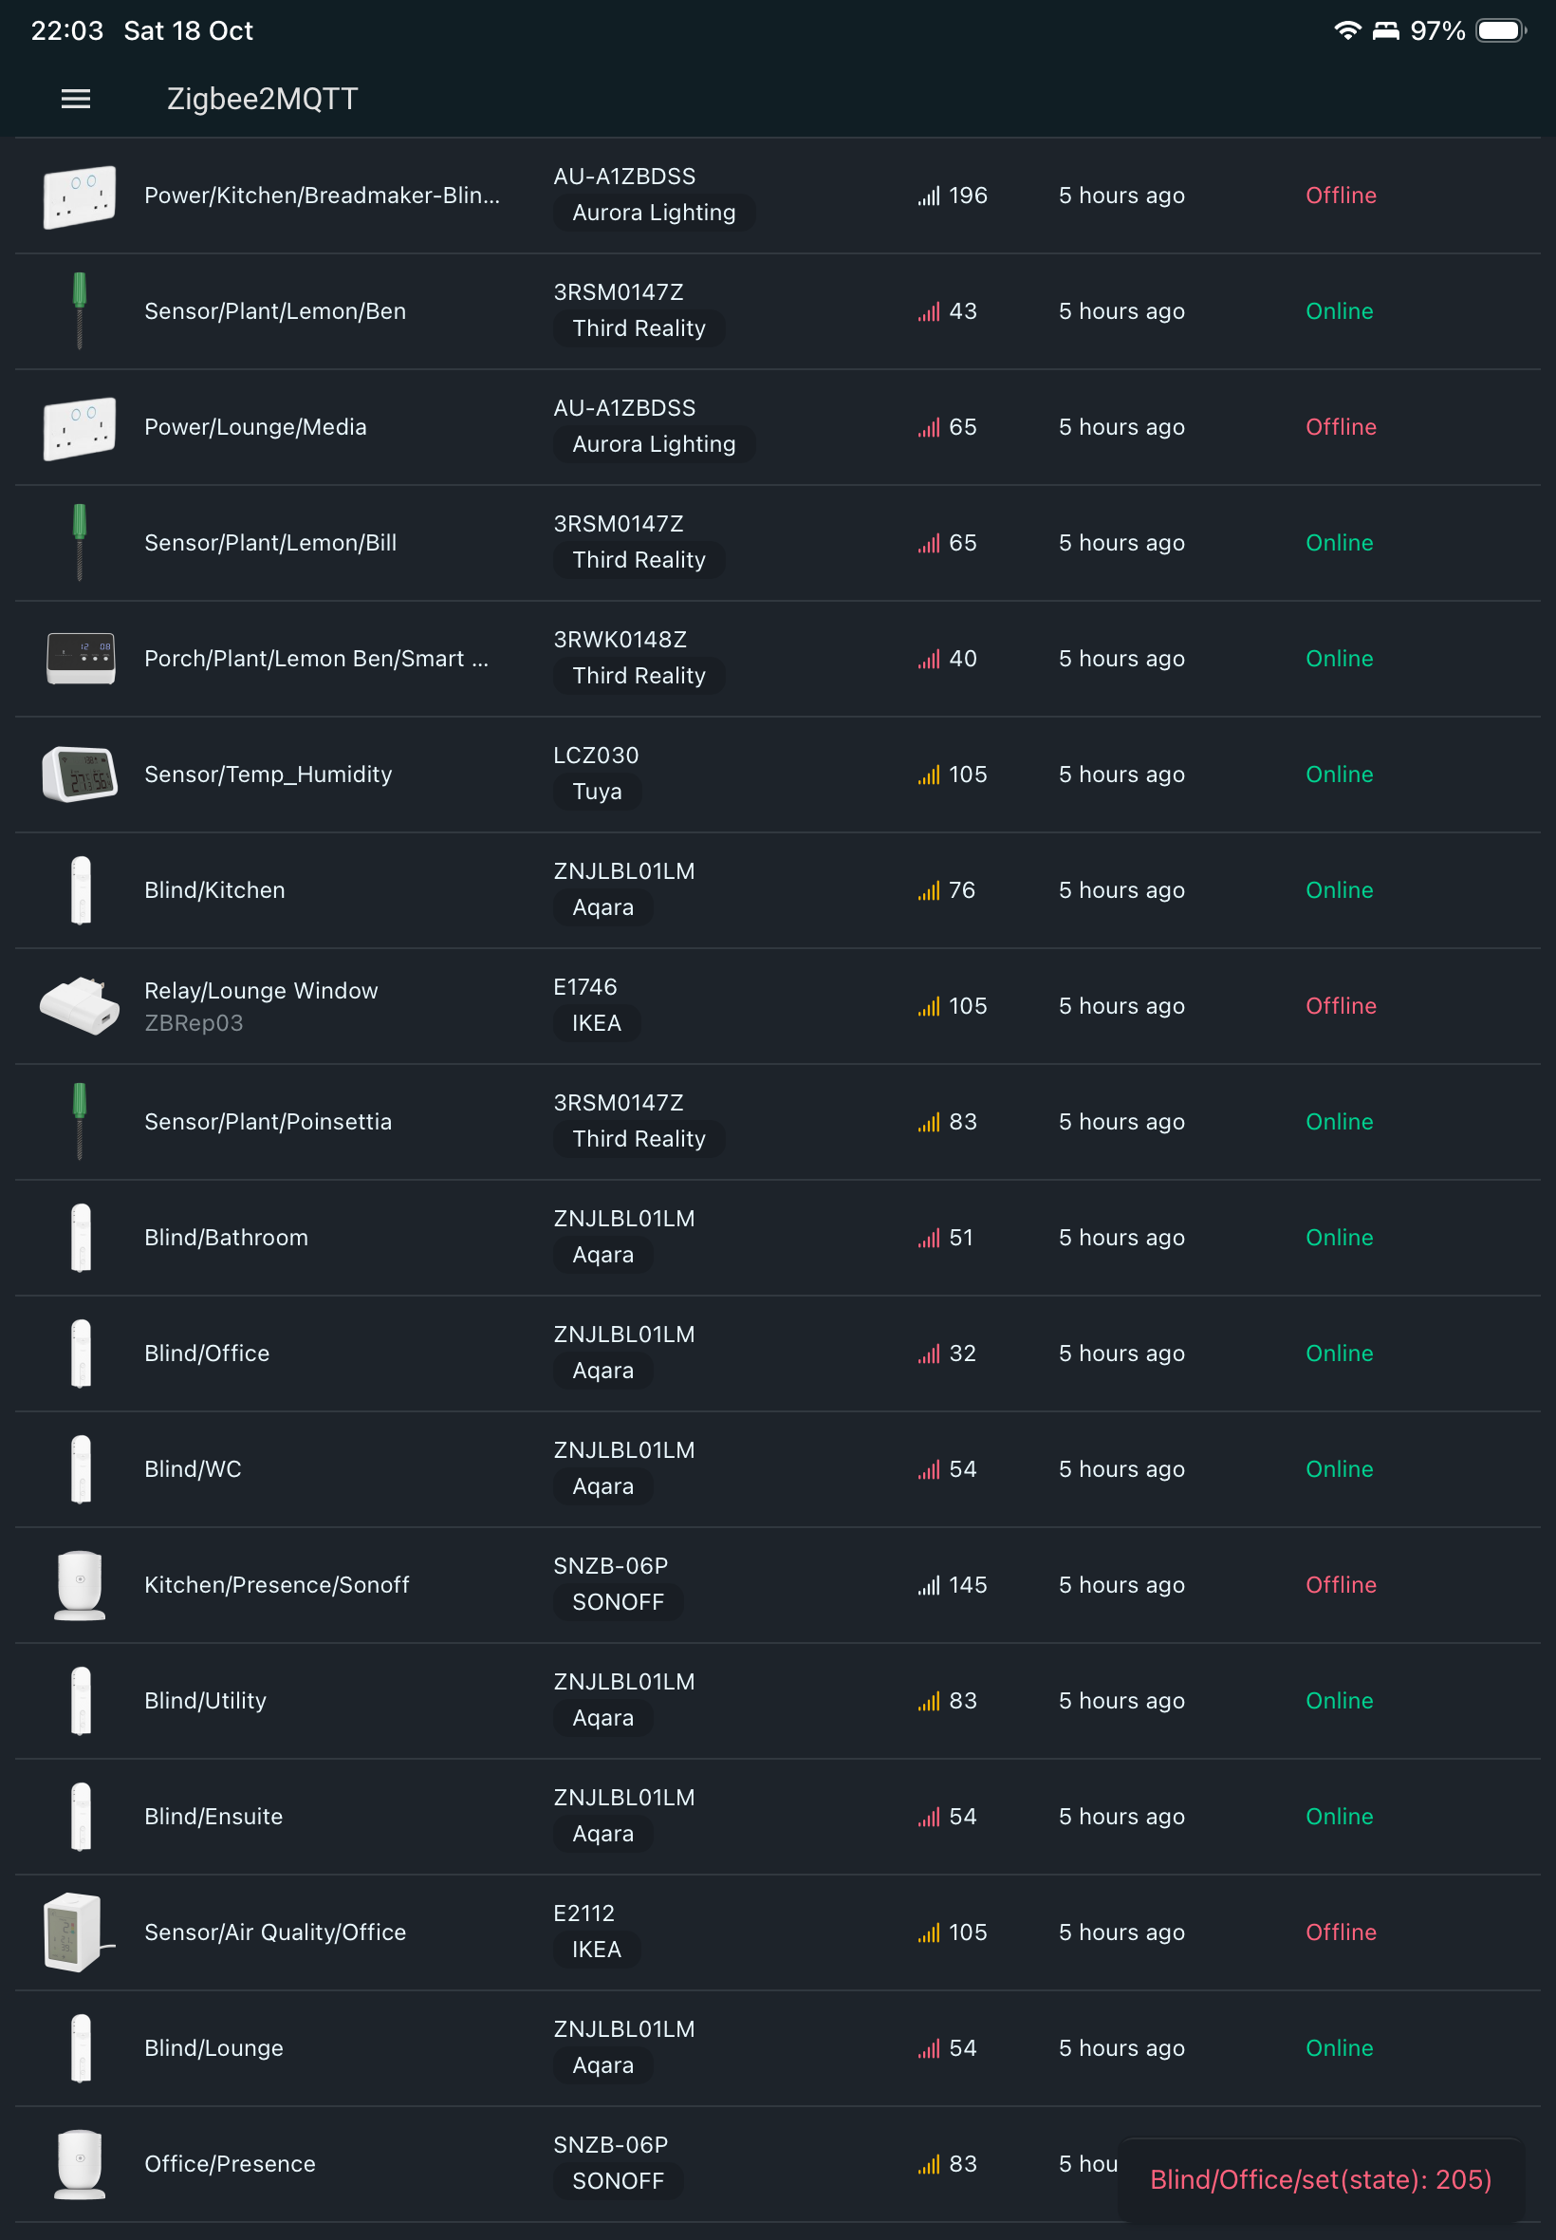Click the IKEA repeater device image
Screen dimensions: 1556x2240
80,1005
